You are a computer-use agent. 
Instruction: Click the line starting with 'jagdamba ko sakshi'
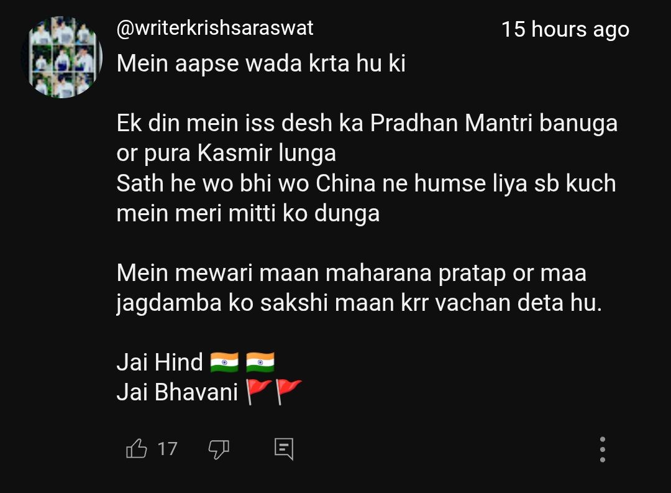pos(359,303)
